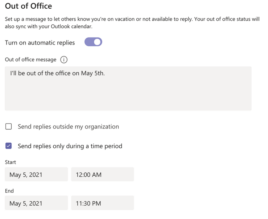Open the Start date field May 5, 2021
This screenshot has width=268, height=219.
[36, 174]
